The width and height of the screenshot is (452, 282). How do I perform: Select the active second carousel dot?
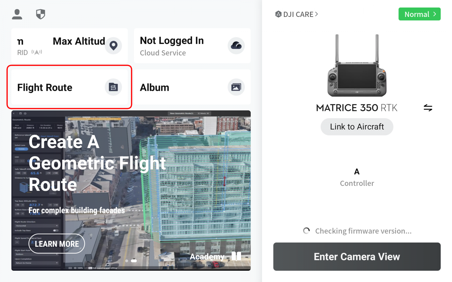pyautogui.click(x=134, y=261)
